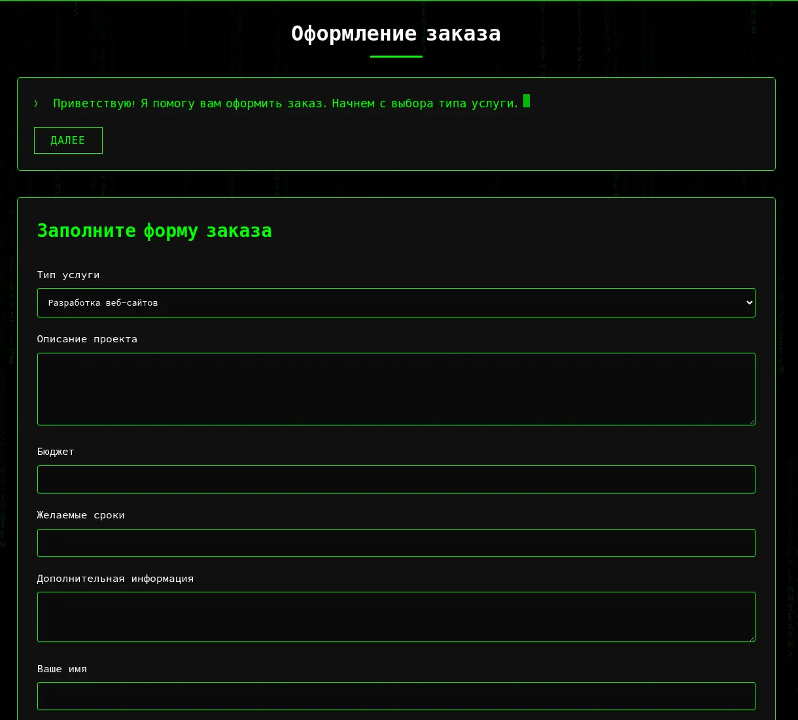Viewport: 798px width, 720px height.
Task: Click the Тип услуги label
Action: tap(69, 275)
